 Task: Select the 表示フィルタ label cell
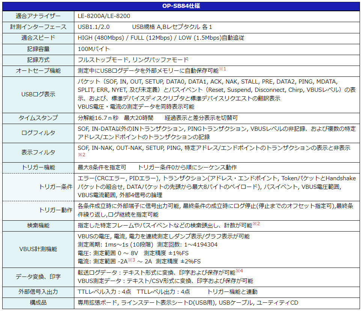click(x=38, y=153)
